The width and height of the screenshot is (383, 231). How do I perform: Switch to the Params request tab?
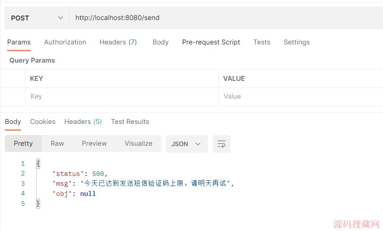[19, 42]
